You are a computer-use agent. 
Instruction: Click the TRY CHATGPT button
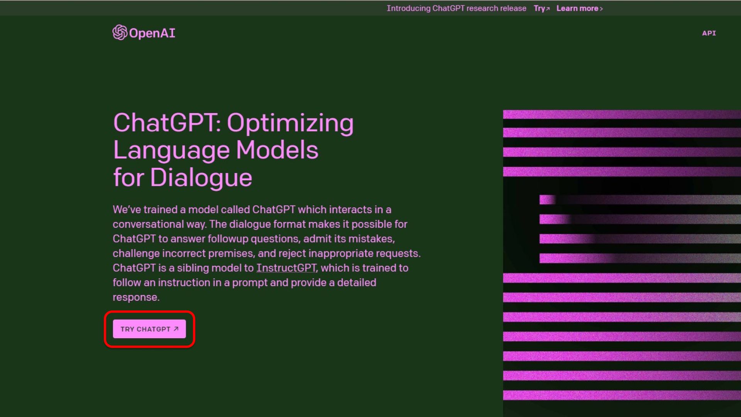[149, 329]
